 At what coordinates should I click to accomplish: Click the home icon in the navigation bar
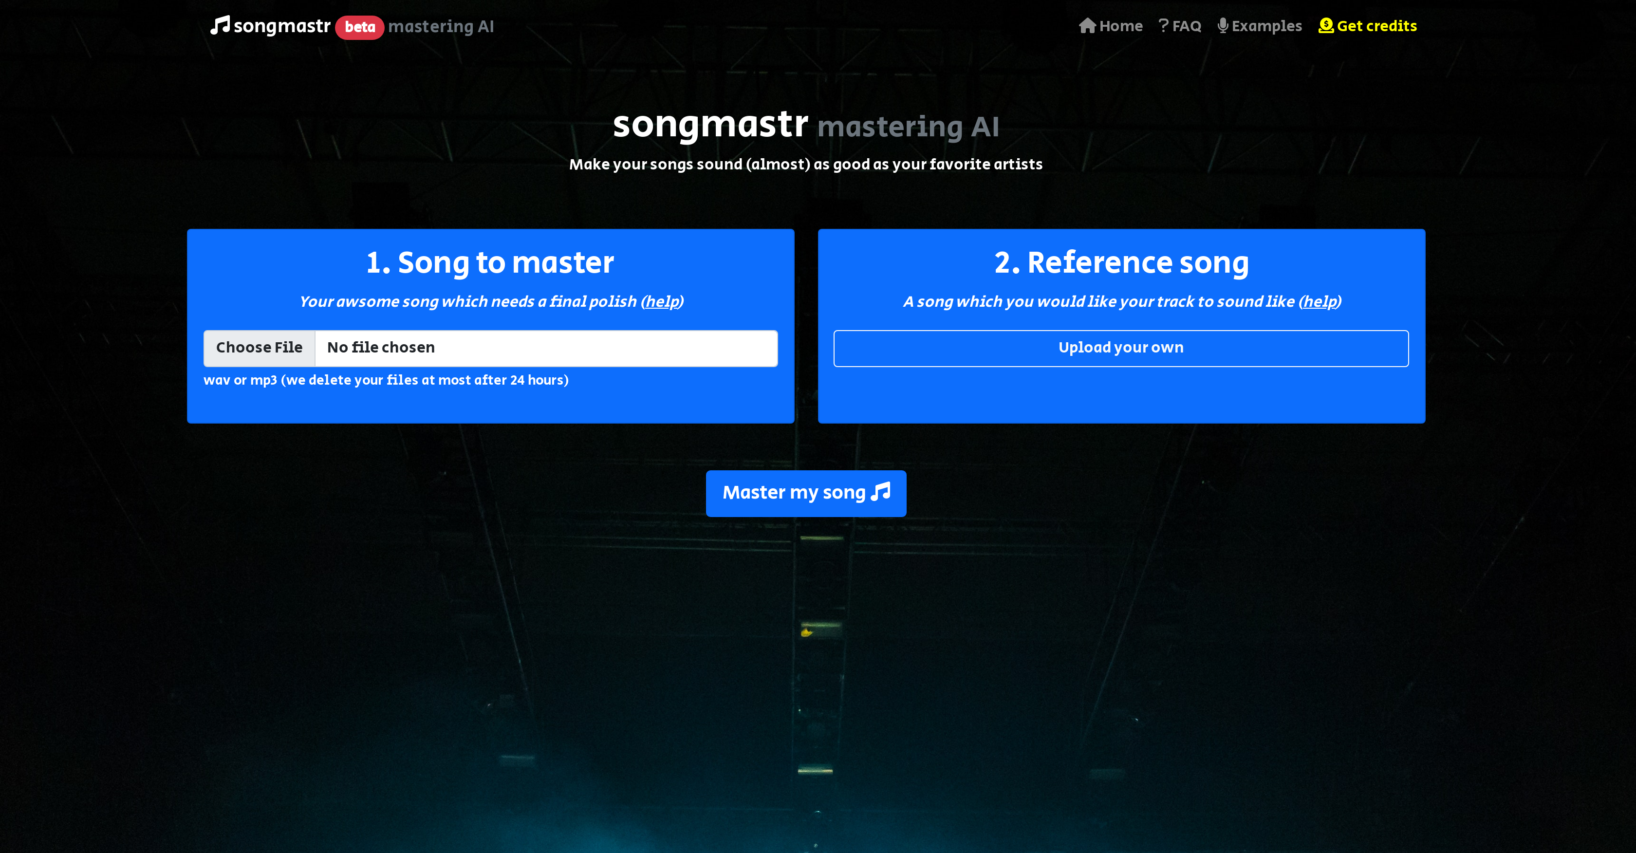(1087, 25)
